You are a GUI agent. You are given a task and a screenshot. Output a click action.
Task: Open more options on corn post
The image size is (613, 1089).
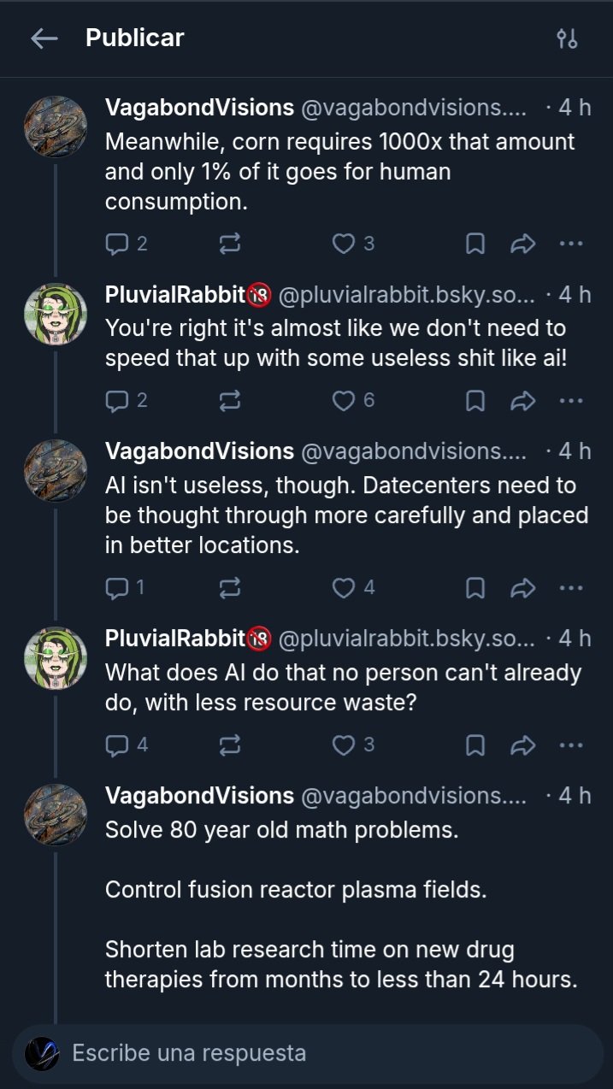click(x=570, y=244)
